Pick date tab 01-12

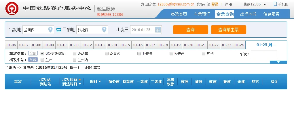pos(87,45)
